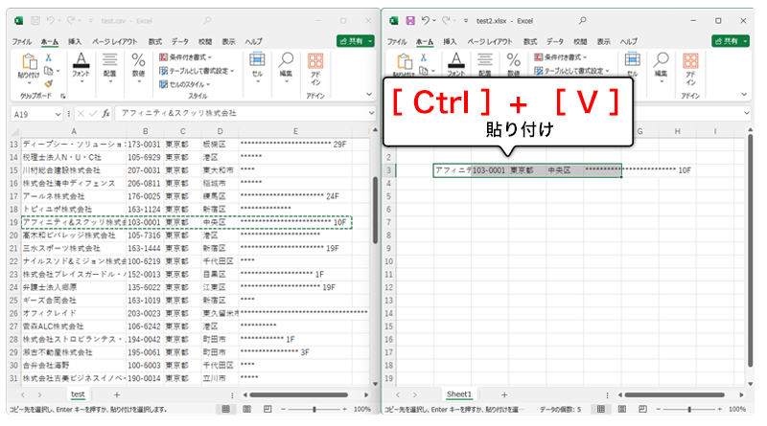Click the Format Painter brush in test.csv
Image resolution: width=767 pixels, height=426 pixels.
click(47, 84)
